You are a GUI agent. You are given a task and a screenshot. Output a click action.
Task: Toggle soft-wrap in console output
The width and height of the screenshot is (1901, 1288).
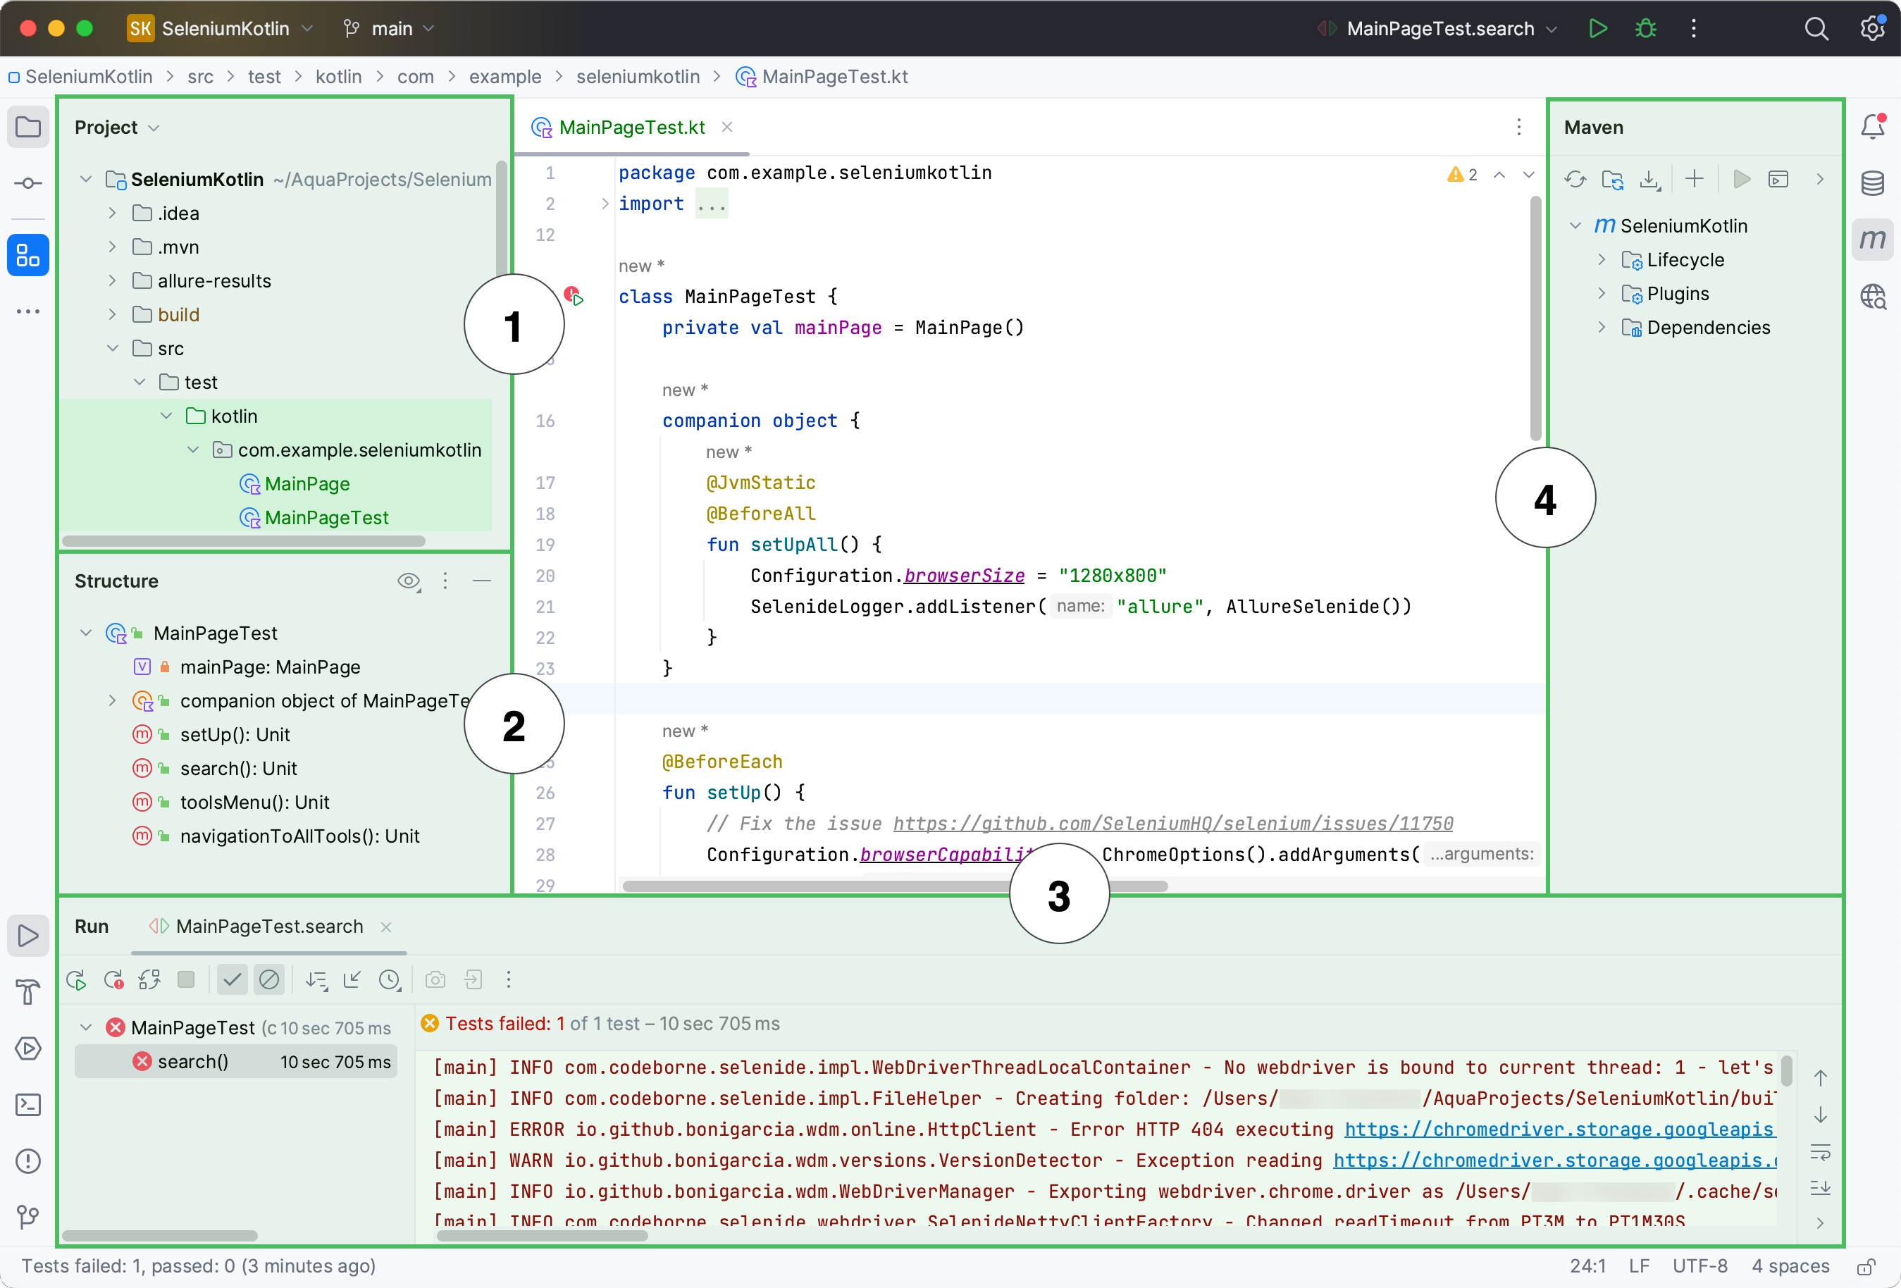[1820, 1152]
